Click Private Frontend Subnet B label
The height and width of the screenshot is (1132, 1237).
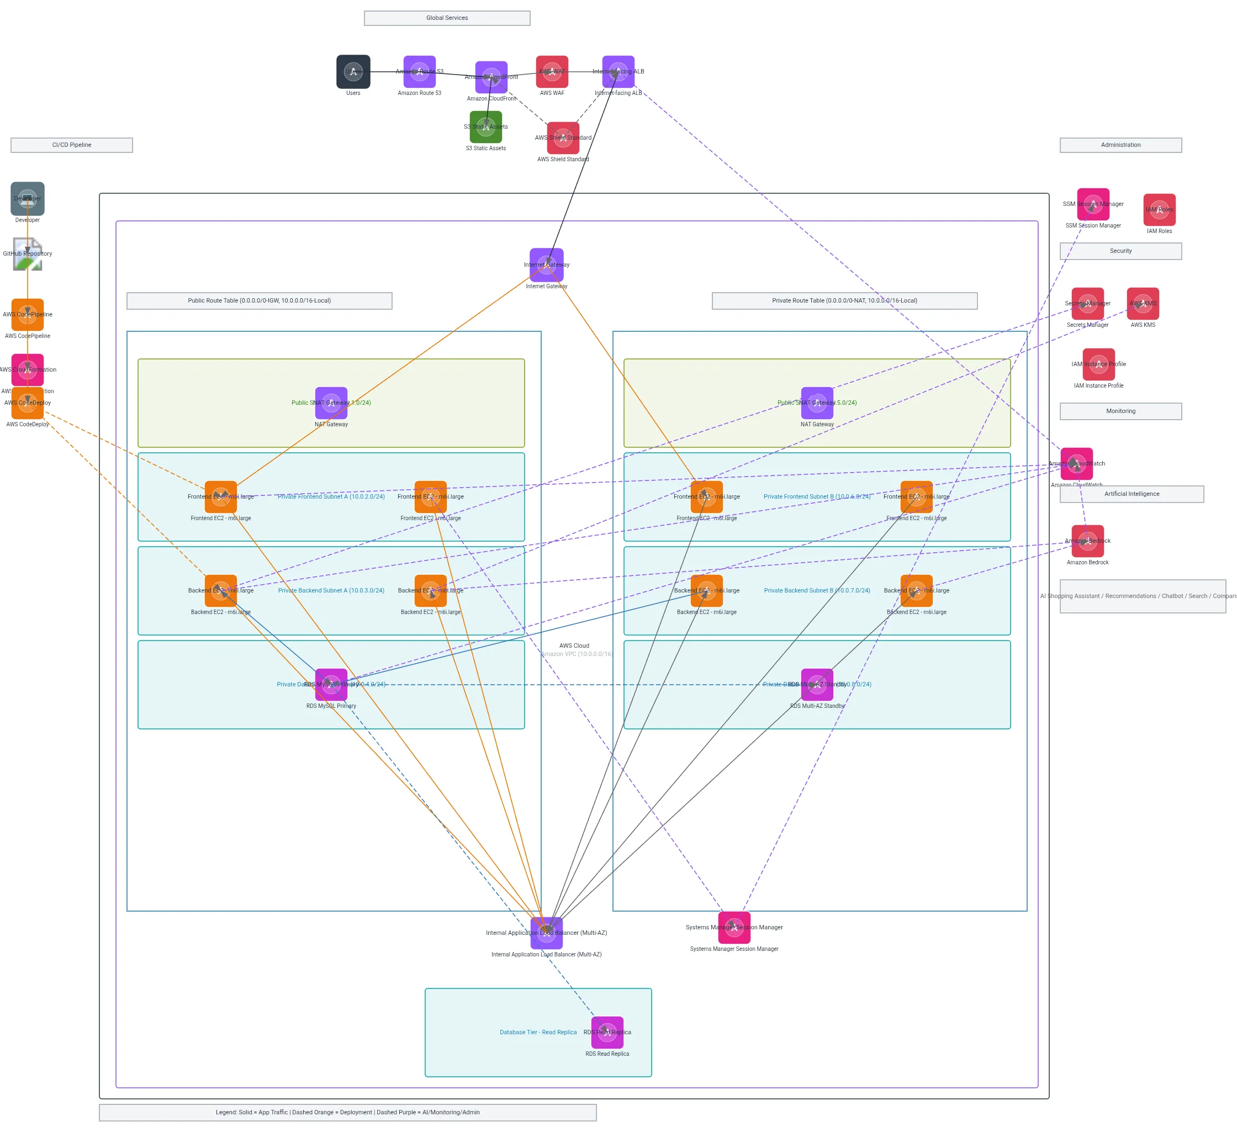tap(817, 496)
